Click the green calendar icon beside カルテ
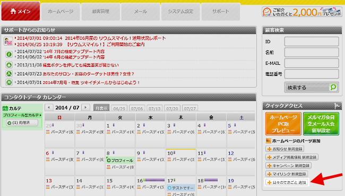This screenshot has width=345, height=196. (x=5, y=108)
